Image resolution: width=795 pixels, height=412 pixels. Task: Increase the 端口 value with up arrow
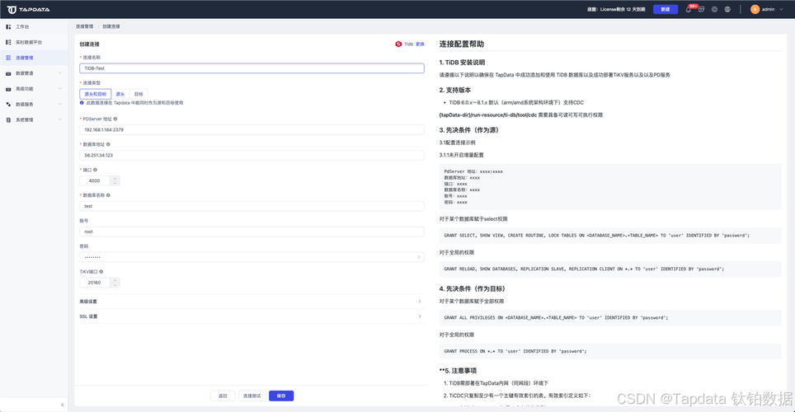115,178
